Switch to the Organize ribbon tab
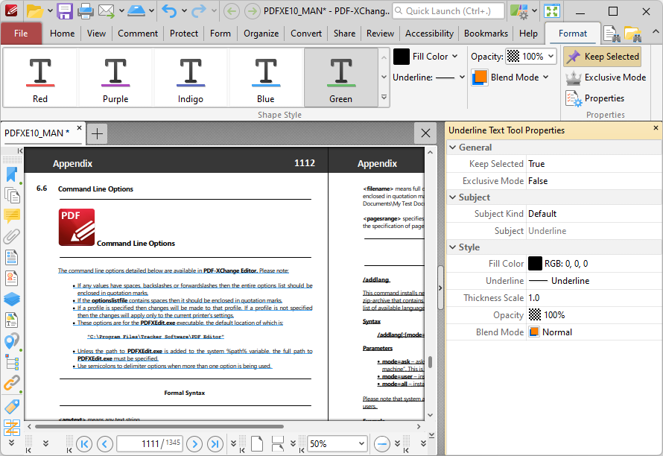Screen dimensions: 663x456 [x=261, y=34]
